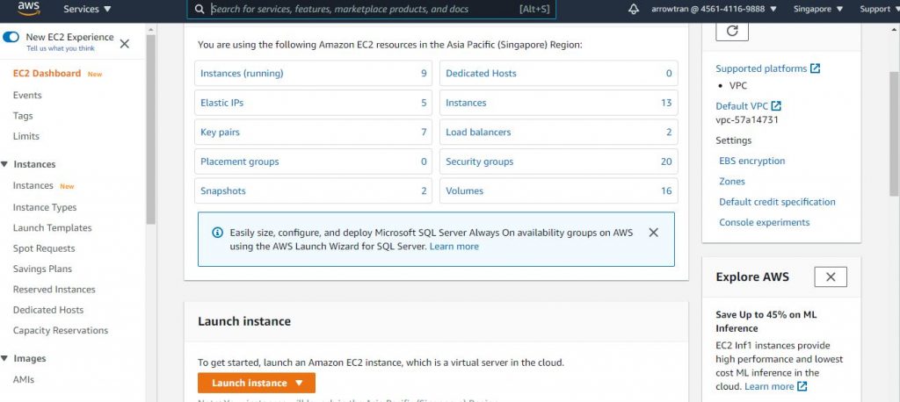Viewport: 900px width, 402px height.
Task: Open Savings Plans
Action: click(42, 269)
